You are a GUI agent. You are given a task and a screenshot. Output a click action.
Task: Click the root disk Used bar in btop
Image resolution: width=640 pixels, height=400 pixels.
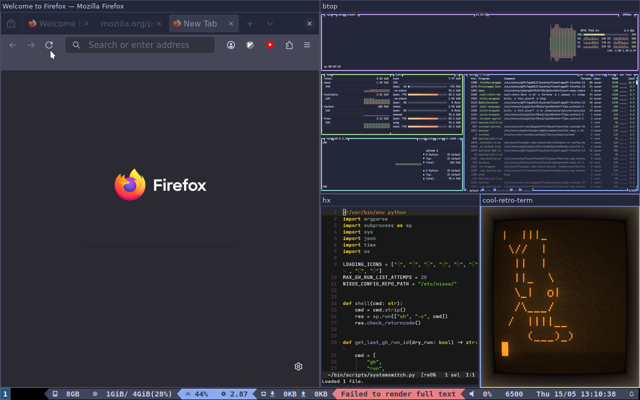click(427, 86)
